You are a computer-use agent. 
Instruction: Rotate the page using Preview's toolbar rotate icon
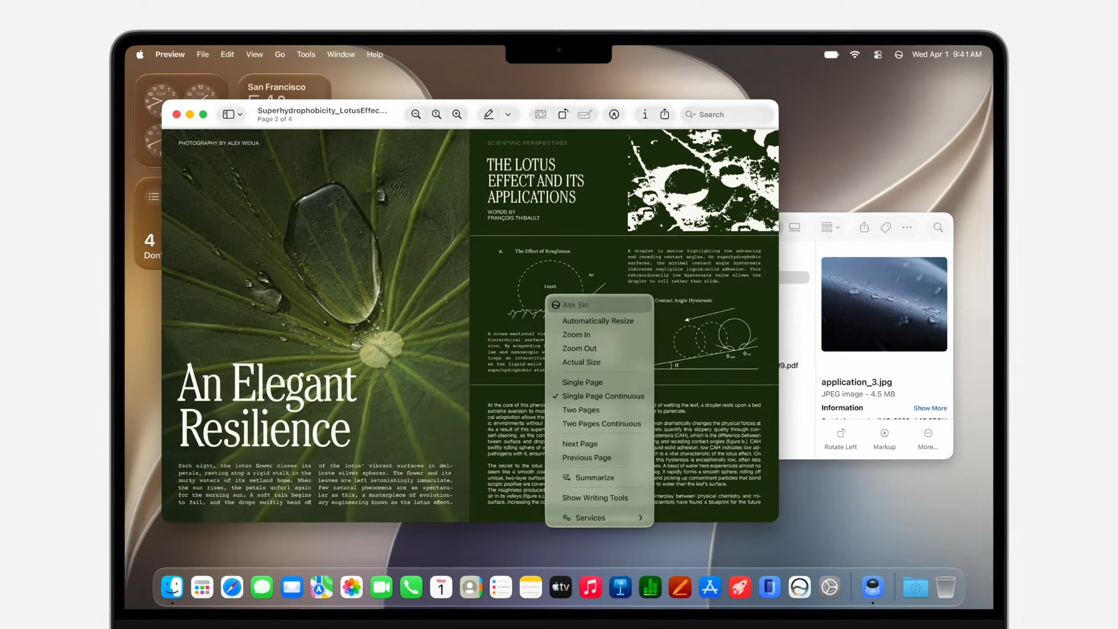pyautogui.click(x=563, y=115)
